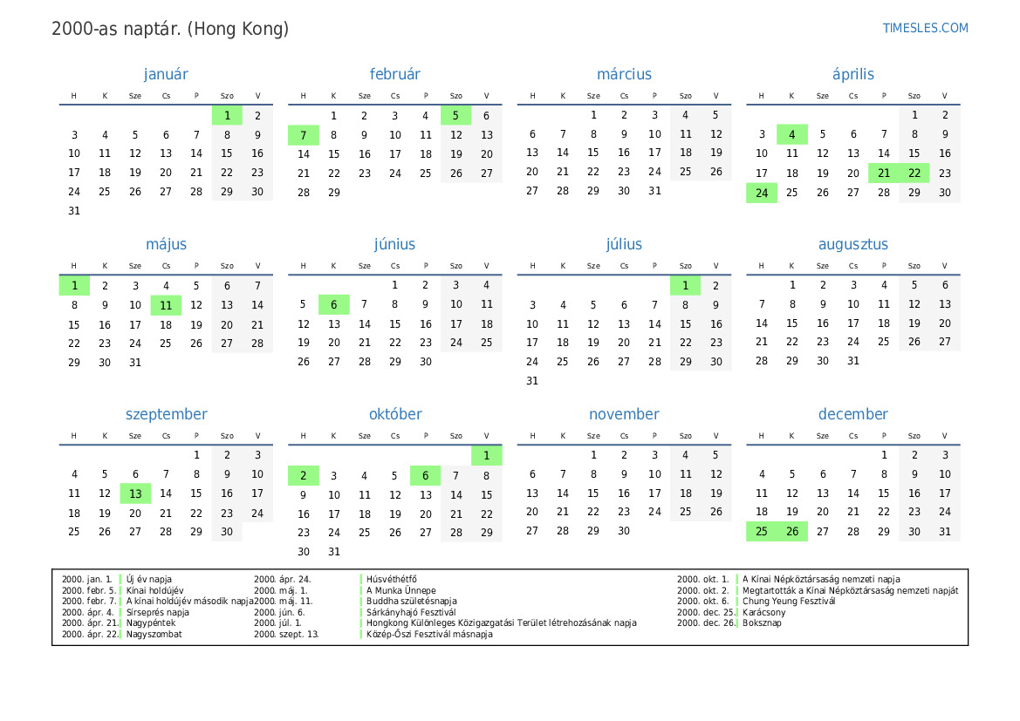Click highlighted December 25 holiday cell

coord(761,531)
